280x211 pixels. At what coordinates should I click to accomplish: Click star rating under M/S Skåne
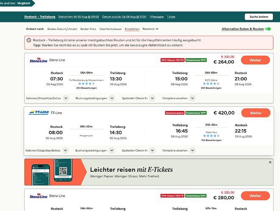211,84
